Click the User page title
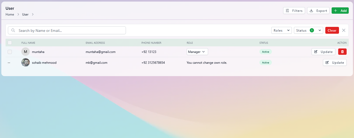This screenshot has height=138, width=354. click(x=10, y=8)
